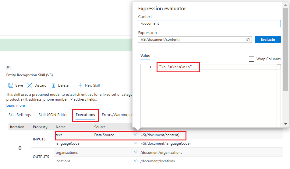Follow the Learn more link
Screen dimensions: 290x169
16,105
